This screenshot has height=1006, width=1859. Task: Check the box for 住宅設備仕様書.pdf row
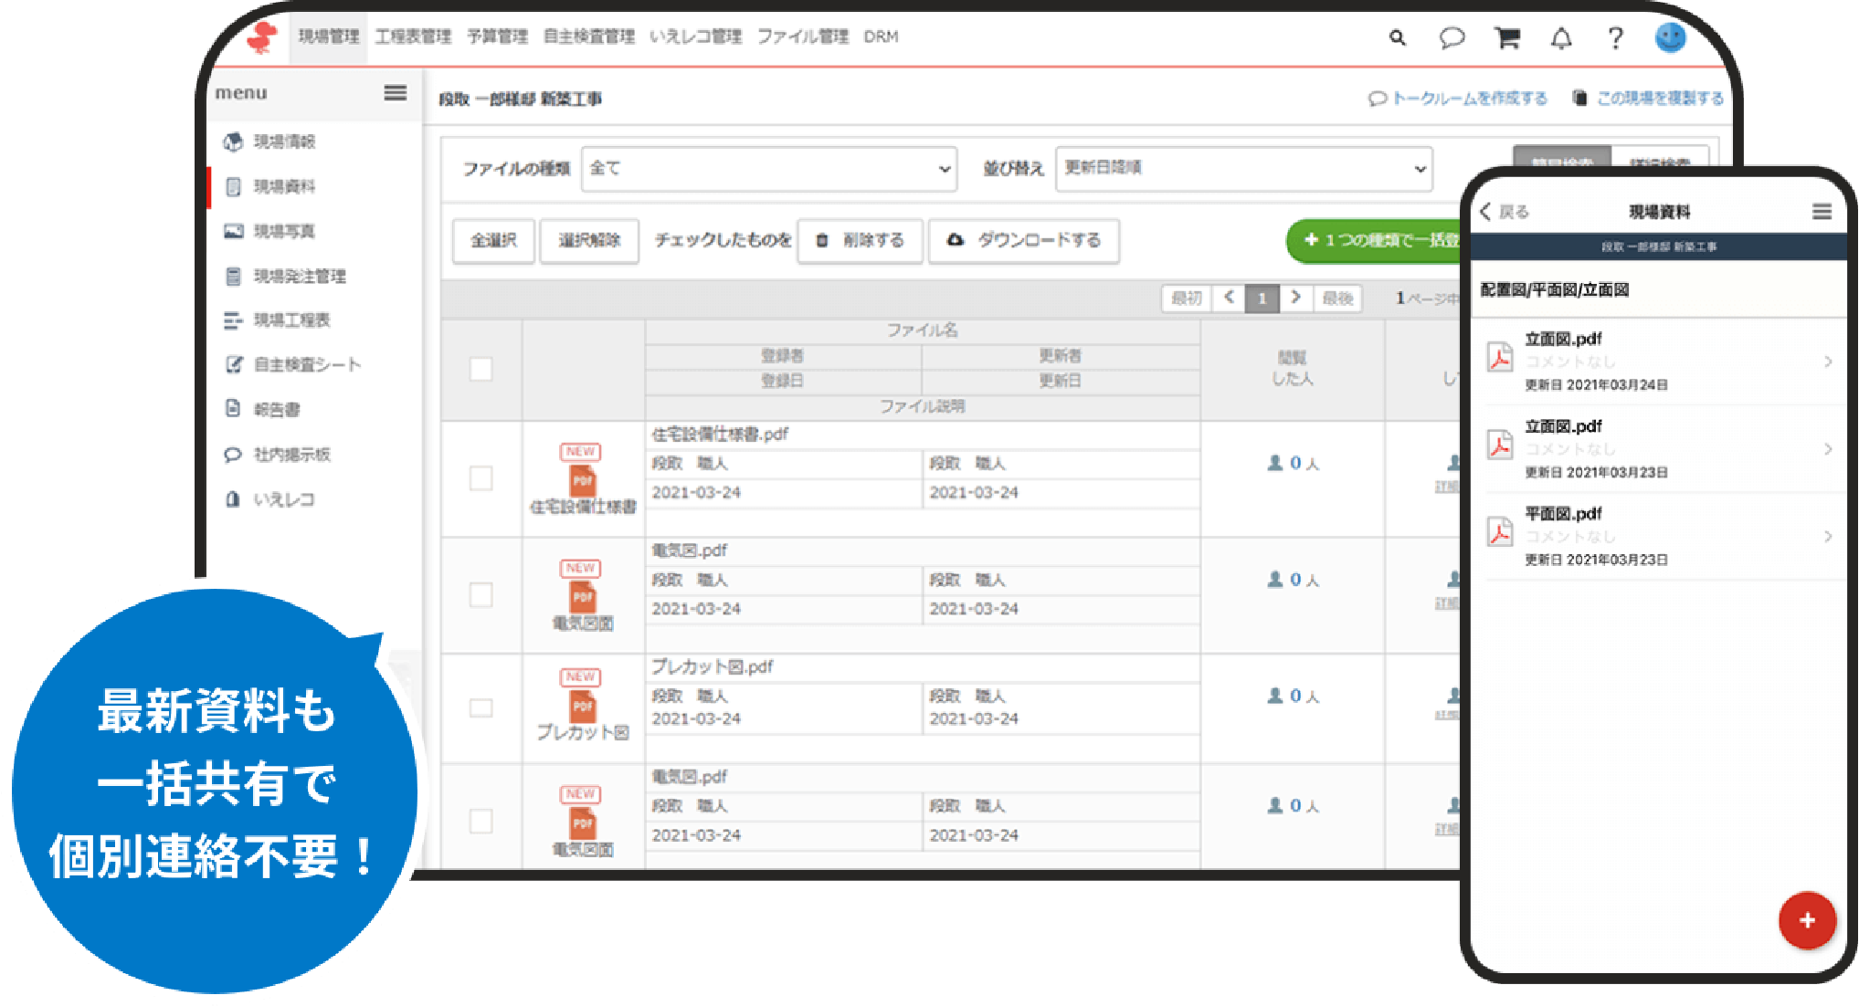click(481, 478)
